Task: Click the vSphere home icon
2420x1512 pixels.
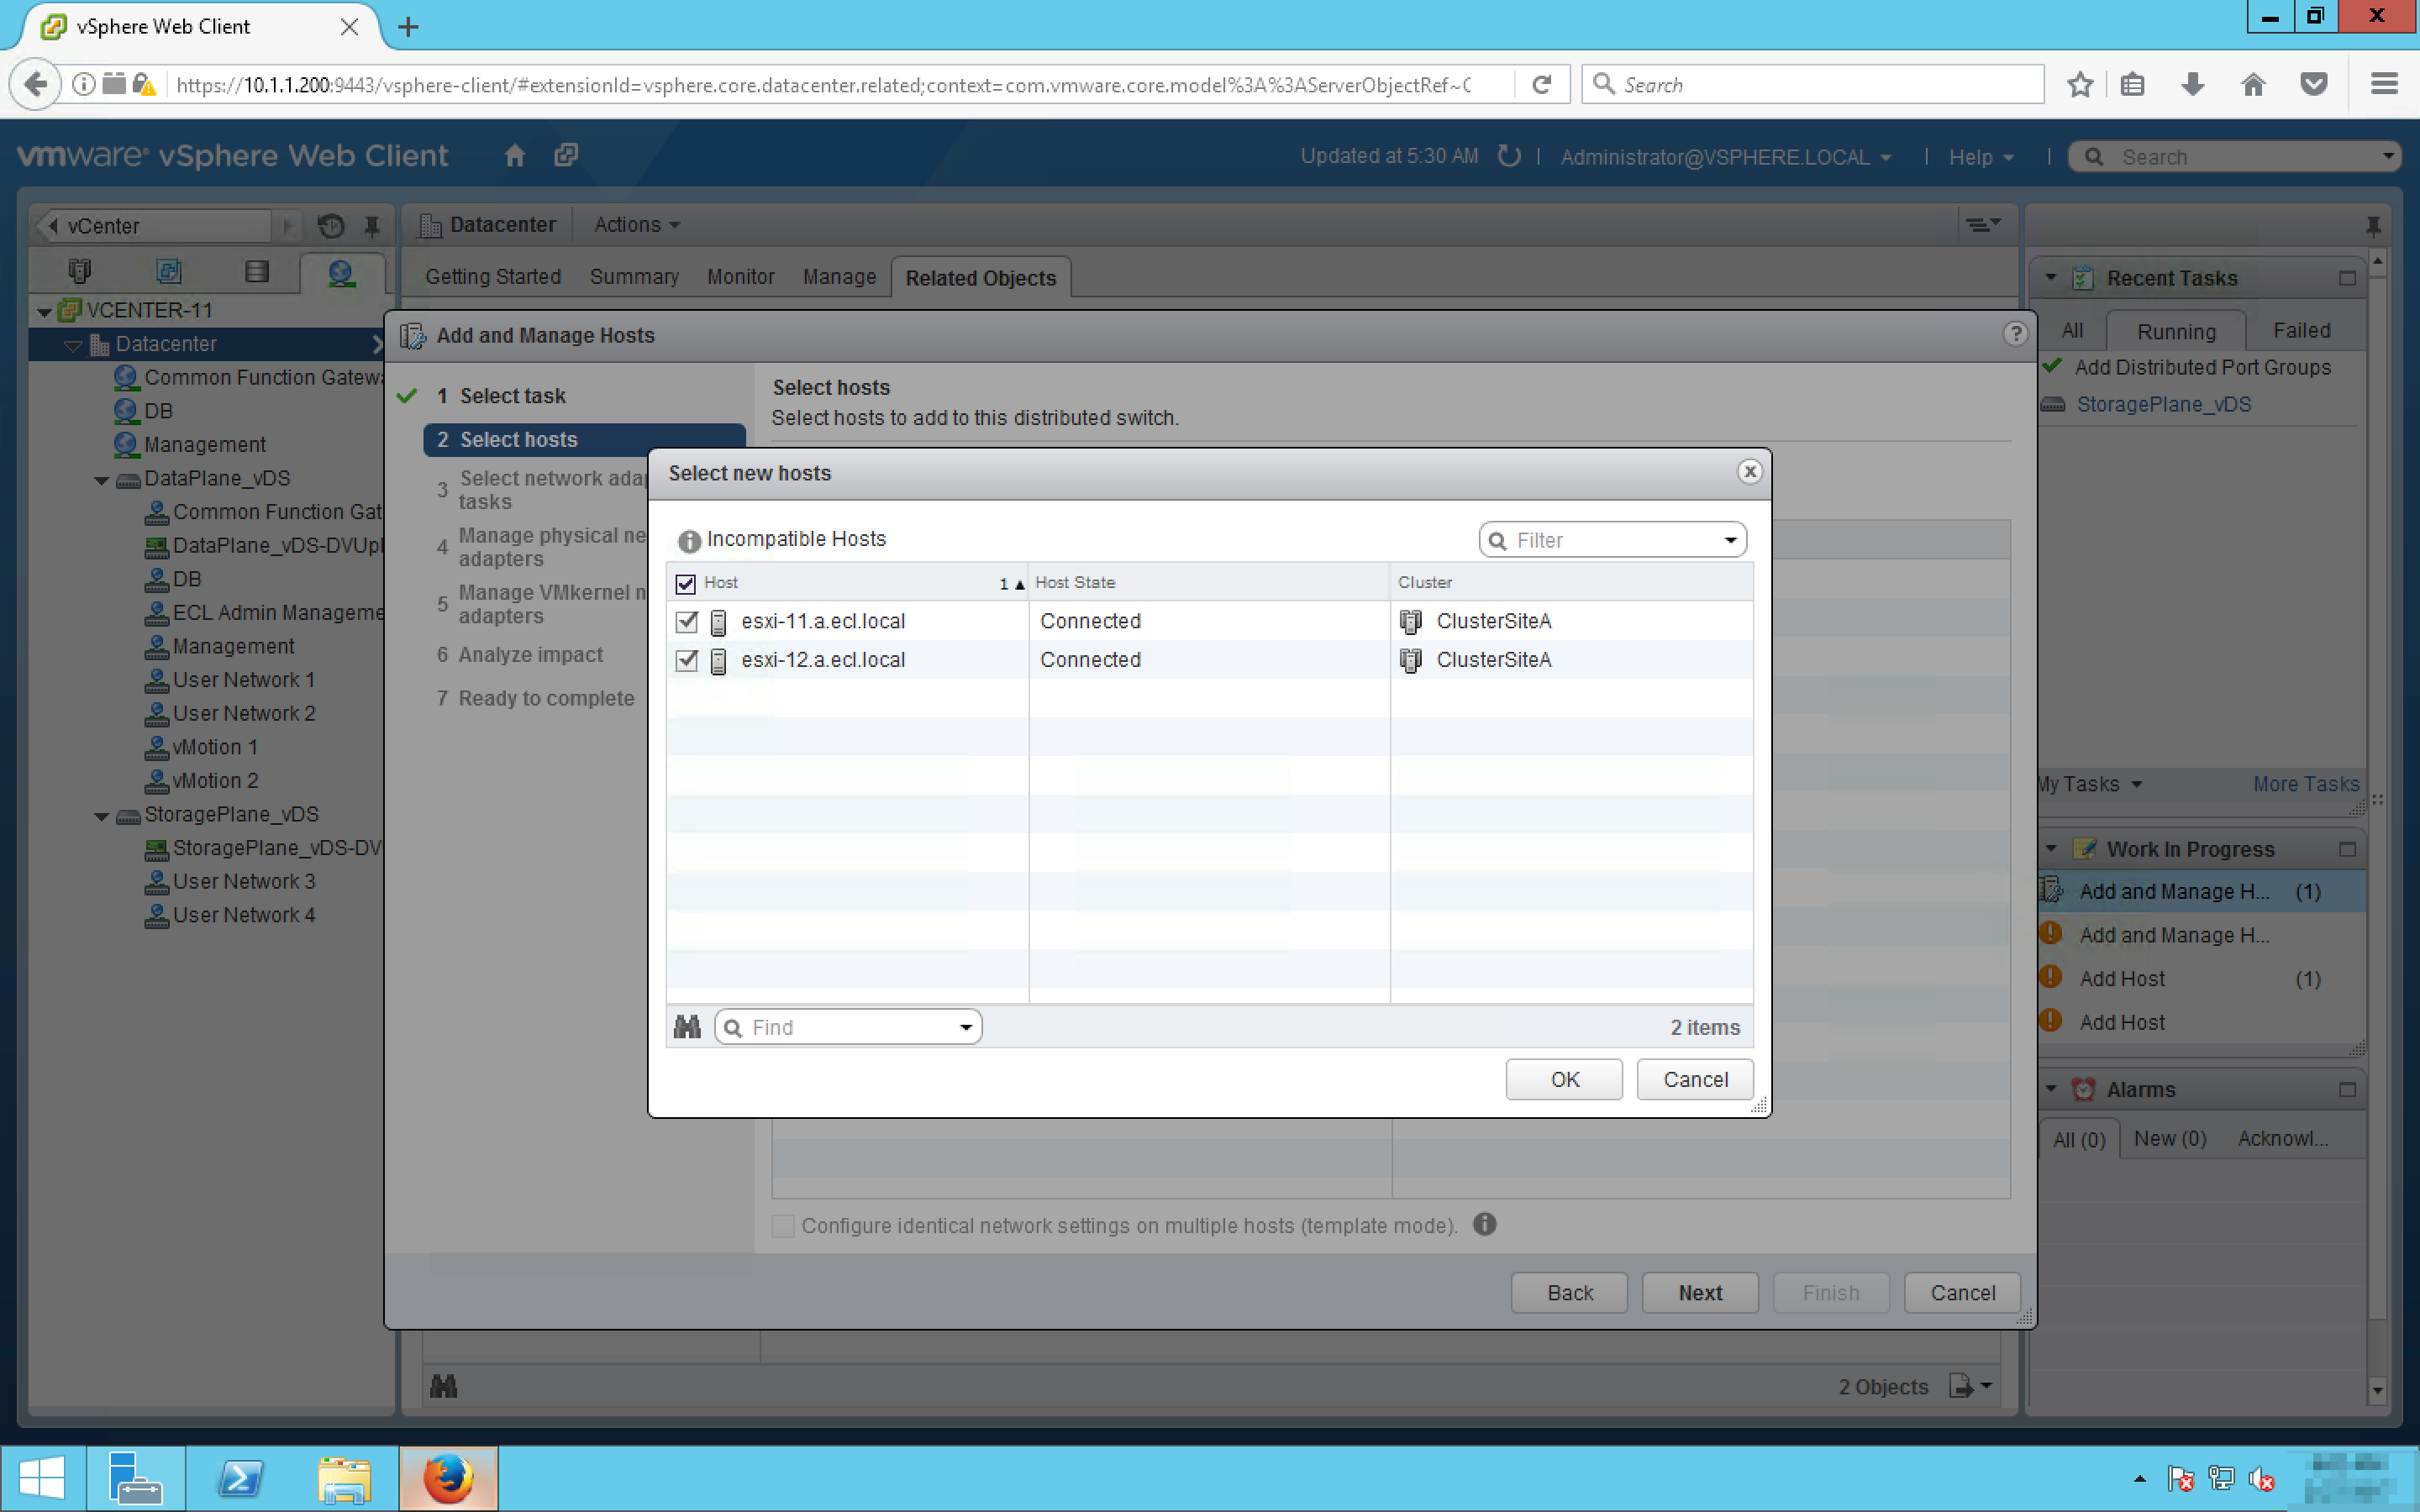Action: click(514, 156)
